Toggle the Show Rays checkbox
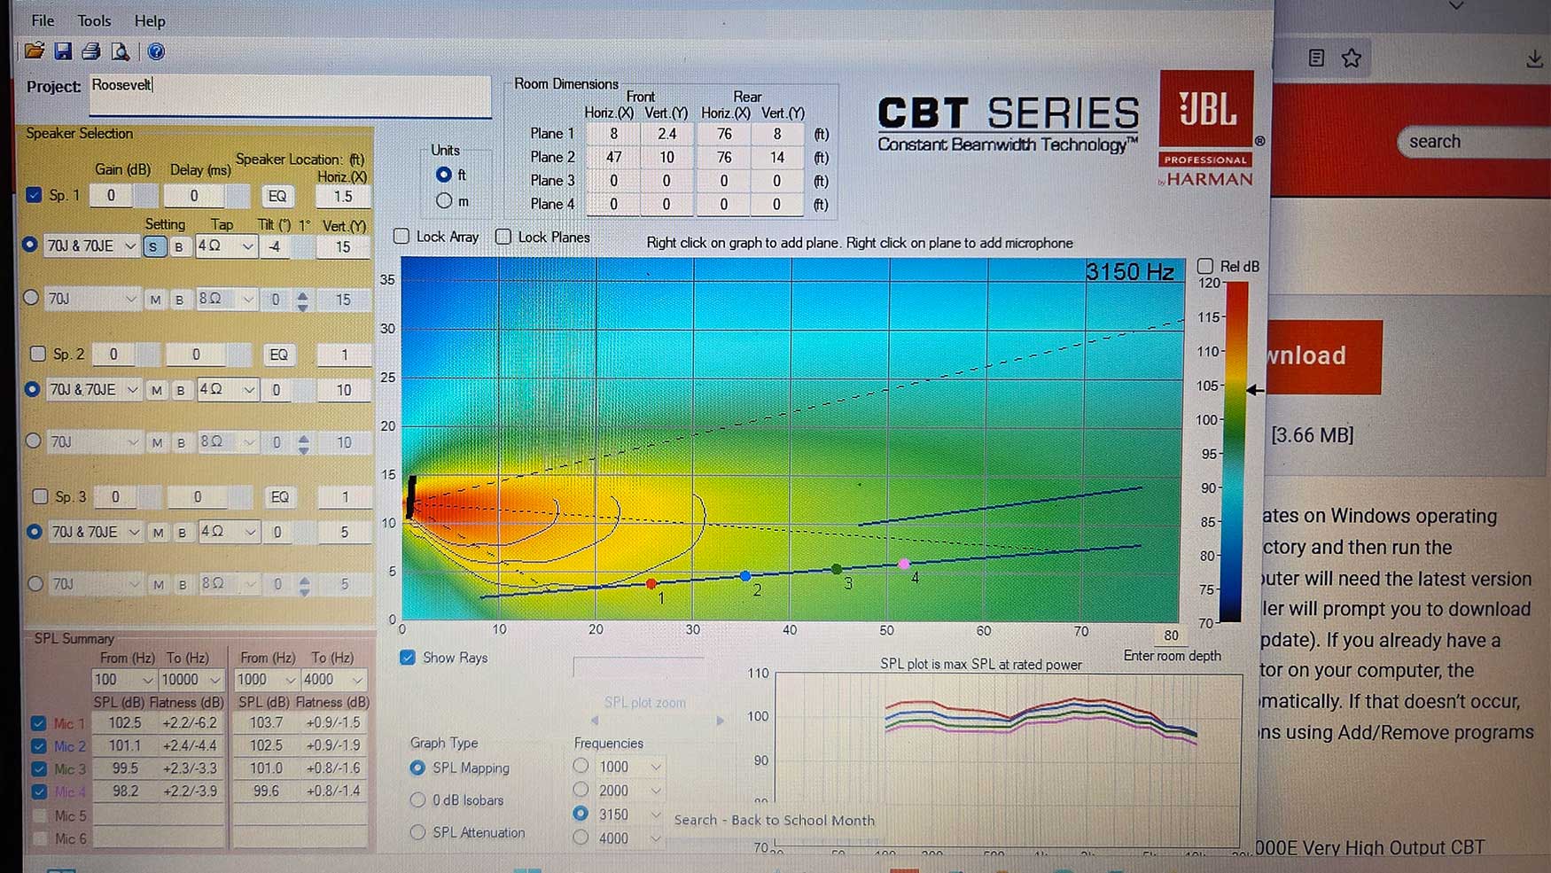 pyautogui.click(x=408, y=658)
